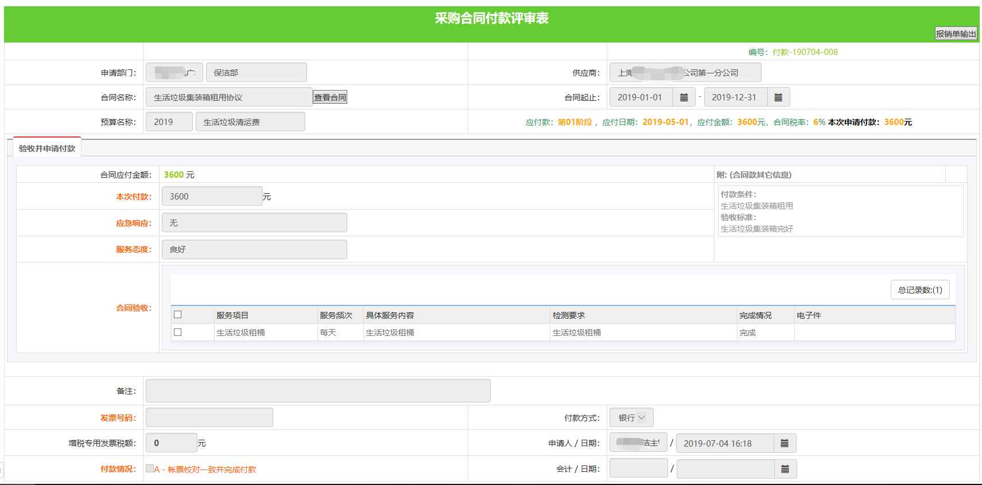The image size is (982, 485).
Task: Open calendar icon for applicant date
Action: coord(785,443)
